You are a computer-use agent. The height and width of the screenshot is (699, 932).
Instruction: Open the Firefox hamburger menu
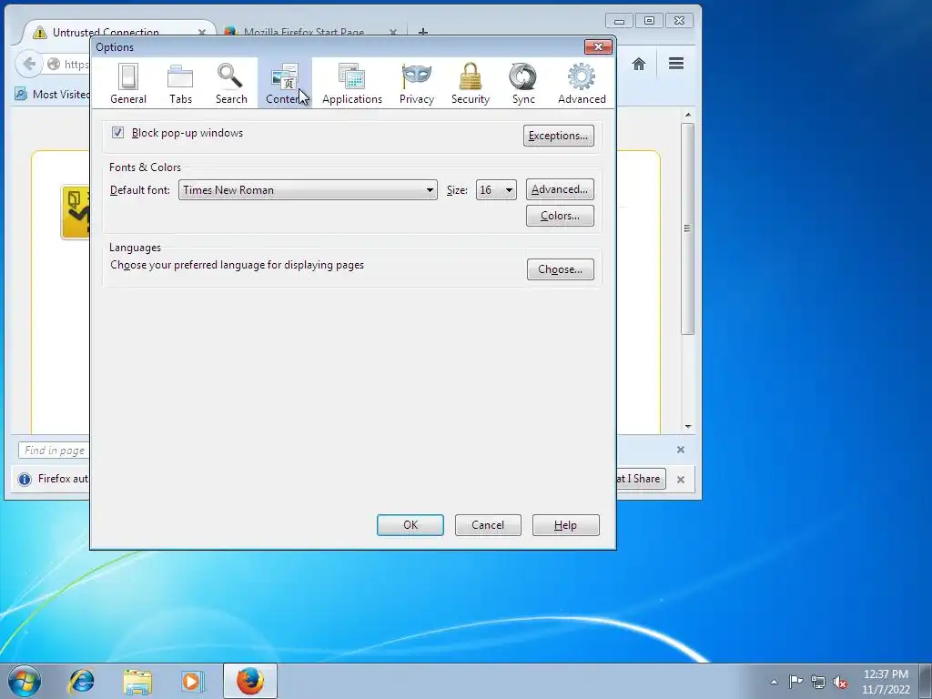tap(676, 63)
